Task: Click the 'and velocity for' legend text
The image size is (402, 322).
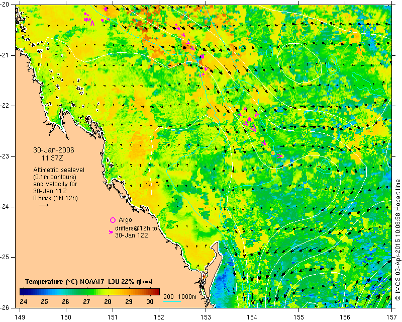Action: (x=55, y=184)
